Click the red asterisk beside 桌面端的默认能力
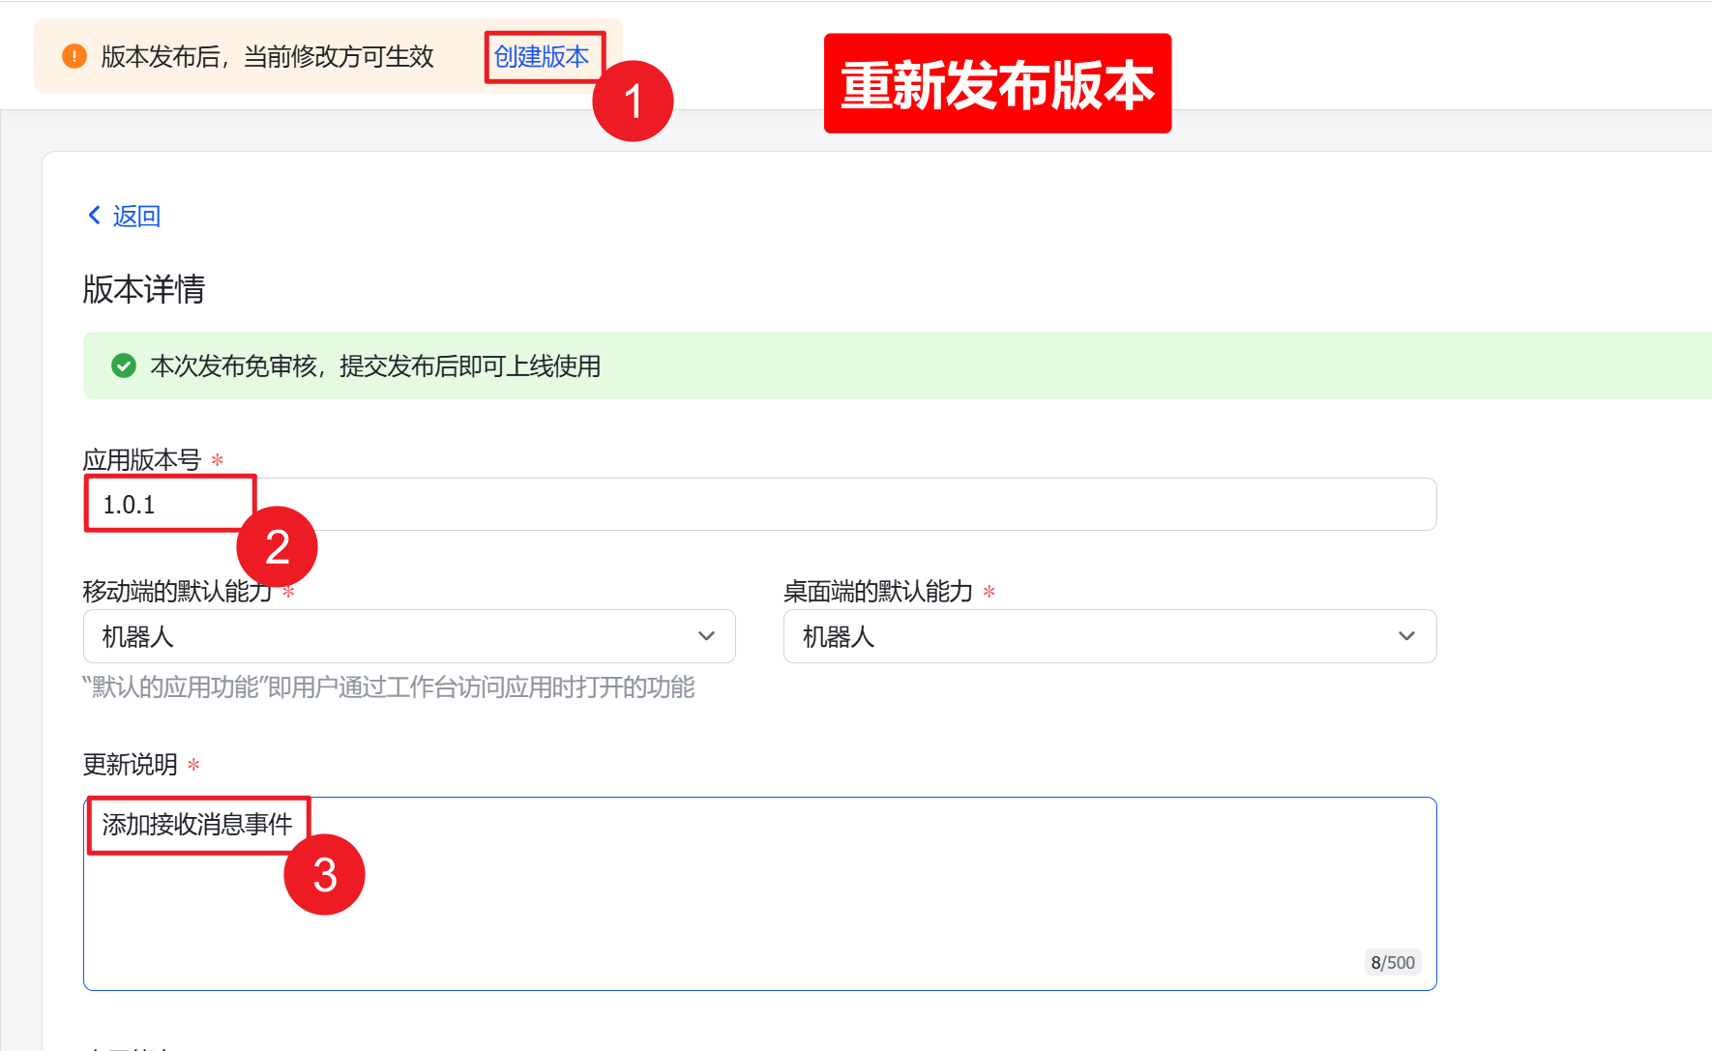The image size is (1712, 1051). (989, 591)
